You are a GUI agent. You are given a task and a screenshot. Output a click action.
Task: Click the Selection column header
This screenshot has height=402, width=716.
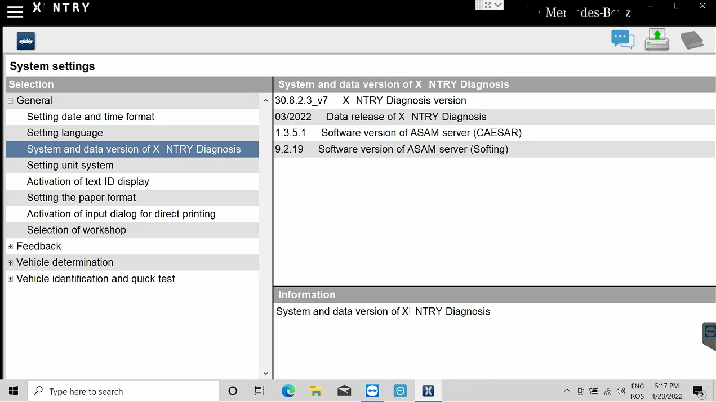139,84
